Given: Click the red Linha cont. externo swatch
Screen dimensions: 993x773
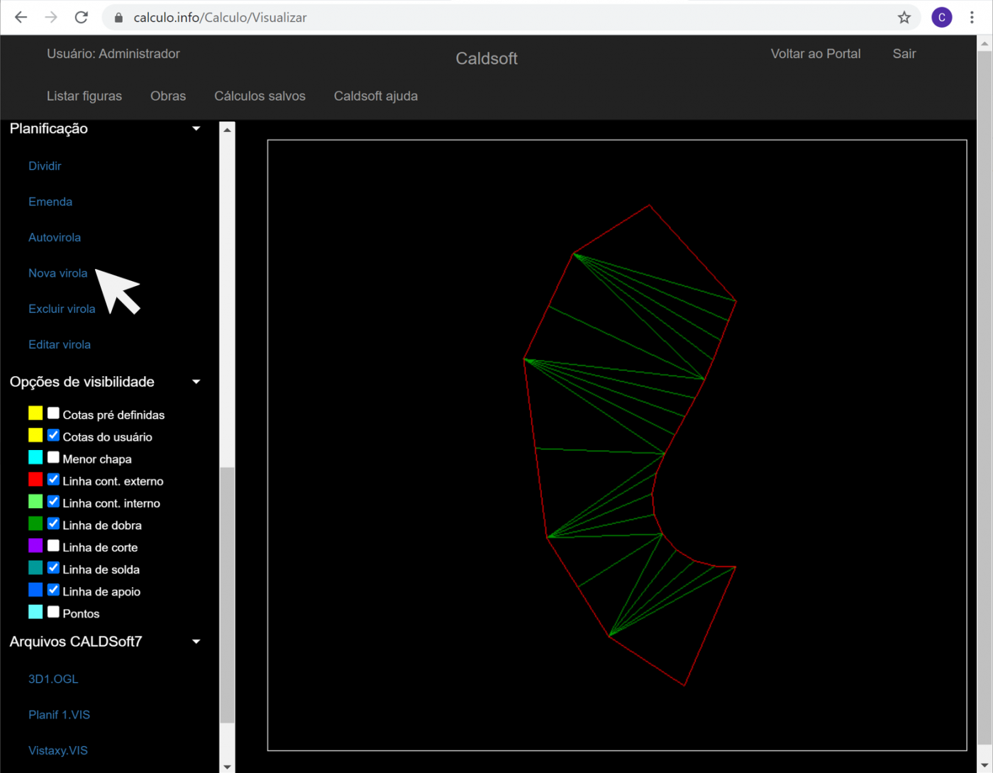Looking at the screenshot, I should coord(35,480).
